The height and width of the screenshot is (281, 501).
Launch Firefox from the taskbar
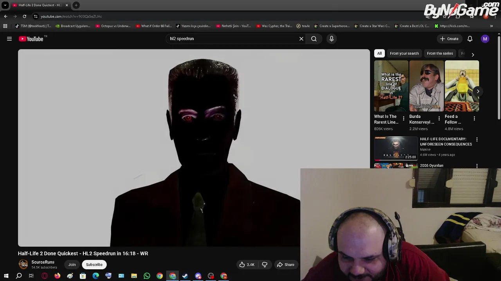pyautogui.click(x=57, y=276)
